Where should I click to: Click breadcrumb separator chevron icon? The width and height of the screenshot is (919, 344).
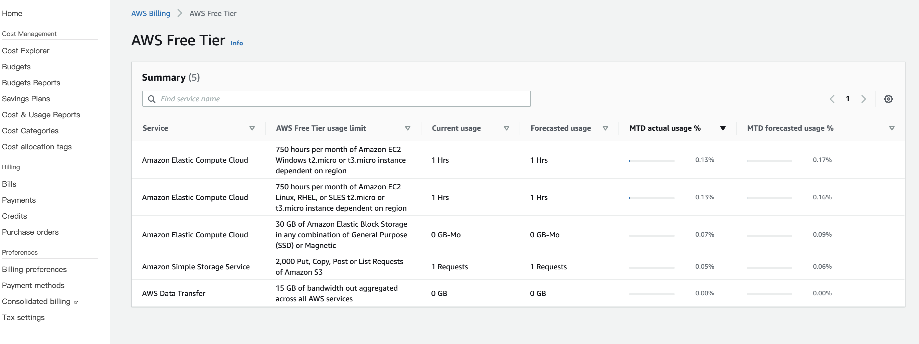[x=180, y=14]
